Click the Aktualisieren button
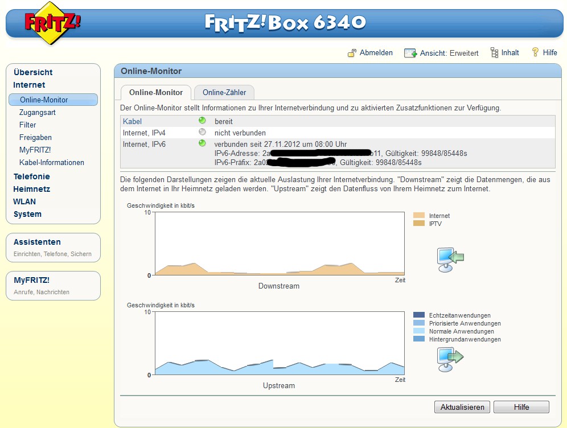The width and height of the screenshot is (567, 428). coord(462,407)
